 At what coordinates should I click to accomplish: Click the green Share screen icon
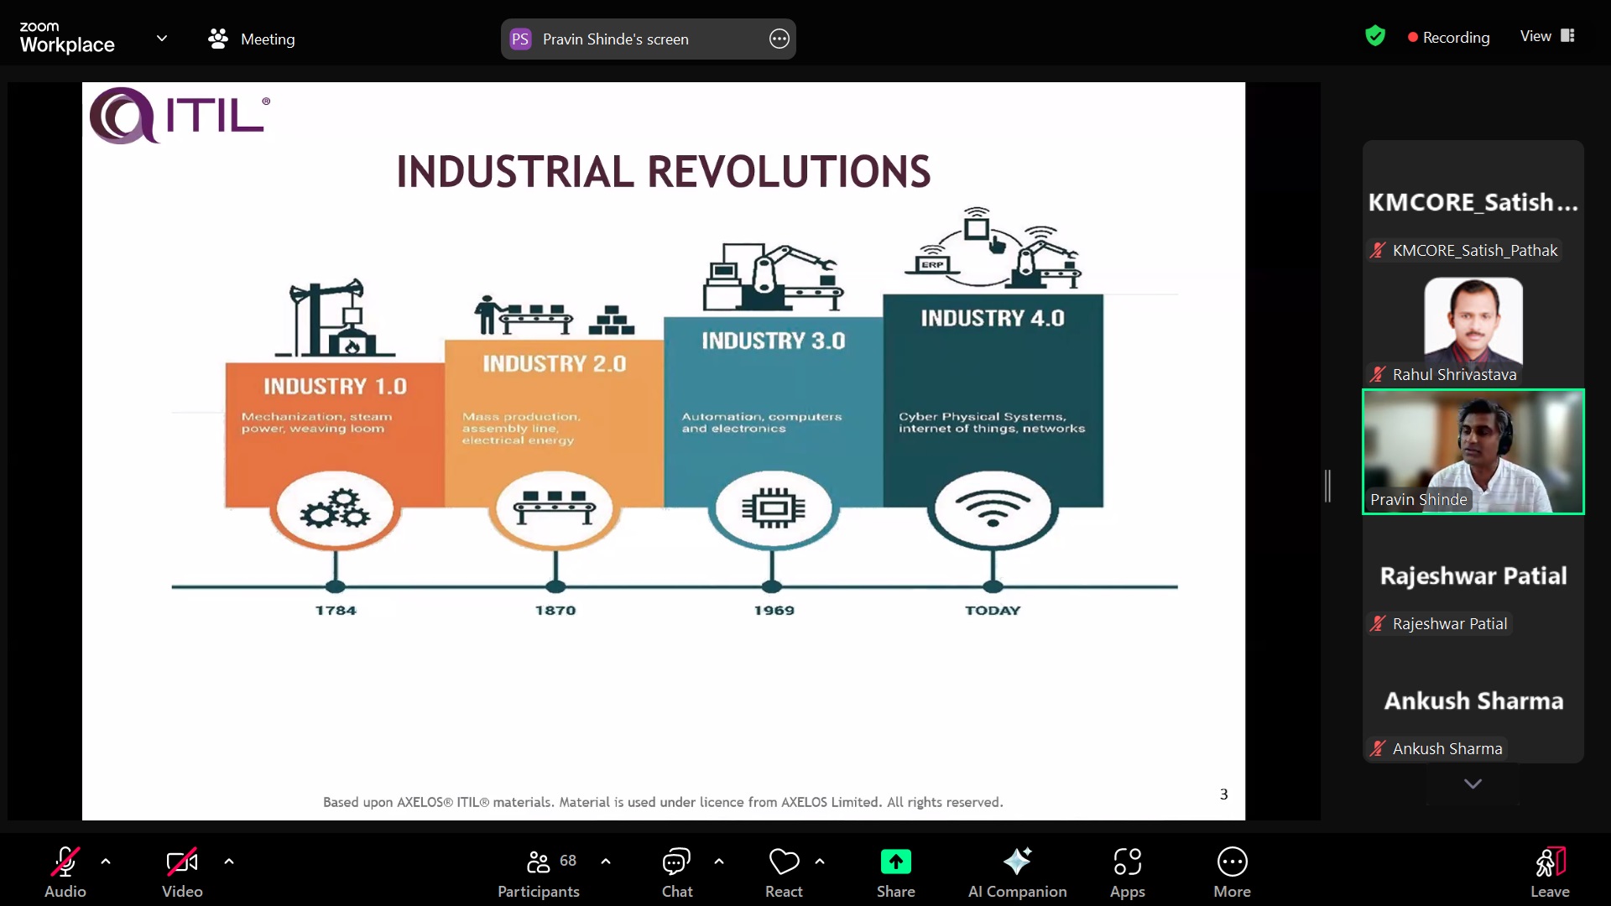(x=895, y=862)
